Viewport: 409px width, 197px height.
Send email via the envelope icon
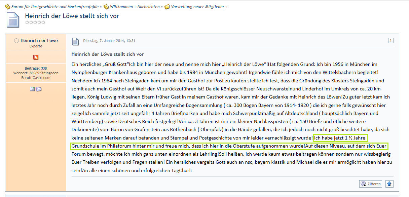(x=39, y=89)
